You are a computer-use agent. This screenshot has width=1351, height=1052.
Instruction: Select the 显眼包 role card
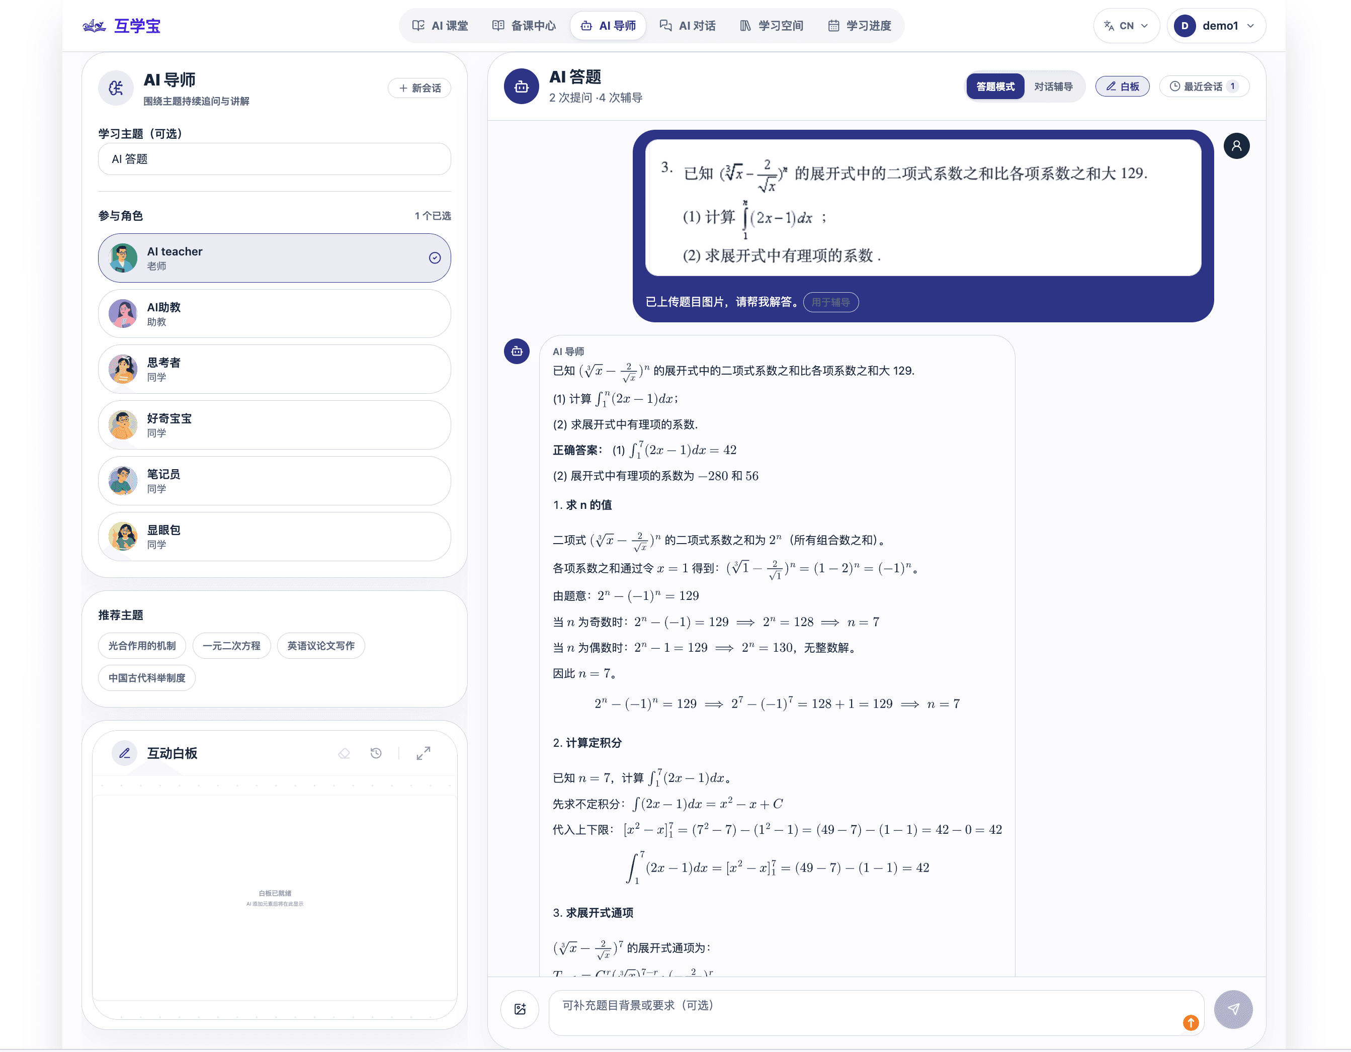point(275,536)
